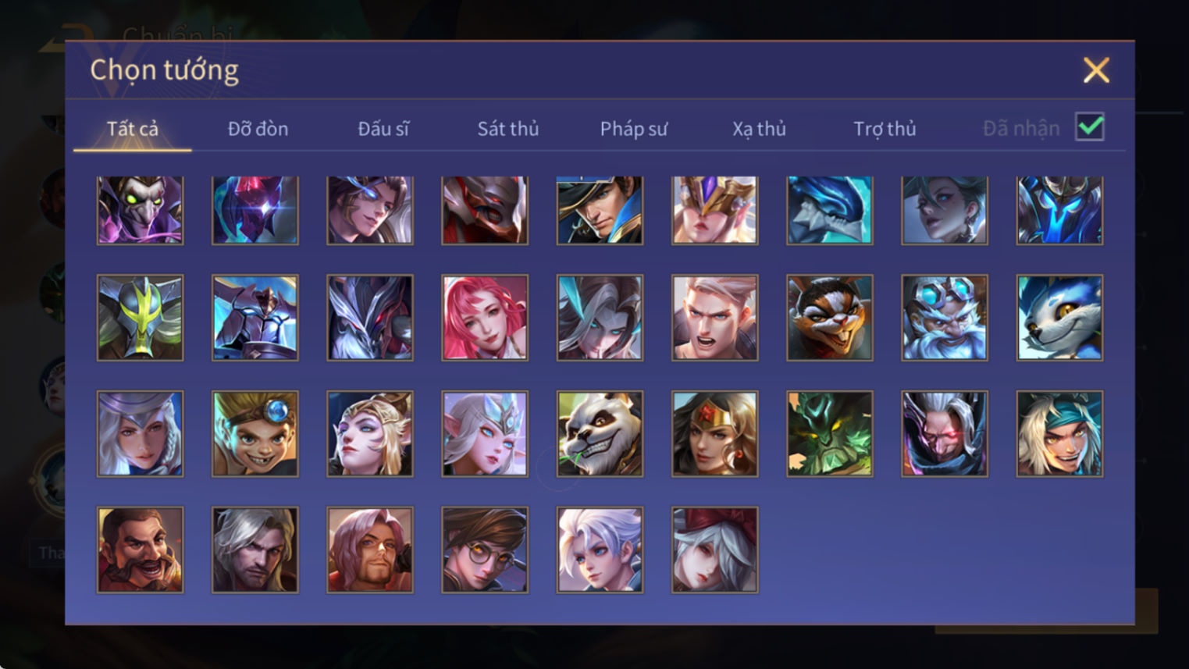Select the purple joker-faced hero
Screen dimensions: 1189x669
[141, 210]
